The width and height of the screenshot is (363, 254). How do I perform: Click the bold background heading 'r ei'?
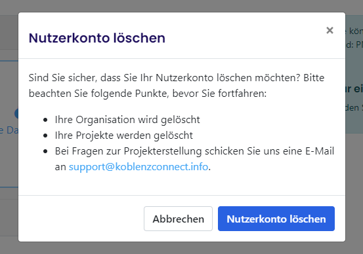click(x=354, y=88)
